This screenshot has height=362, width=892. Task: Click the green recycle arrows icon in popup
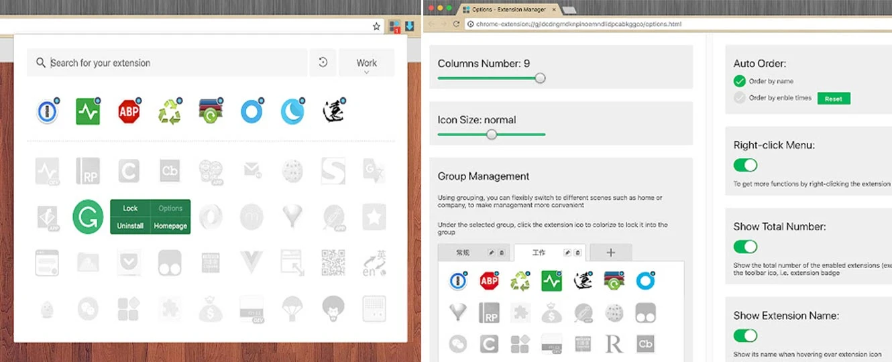pos(170,111)
